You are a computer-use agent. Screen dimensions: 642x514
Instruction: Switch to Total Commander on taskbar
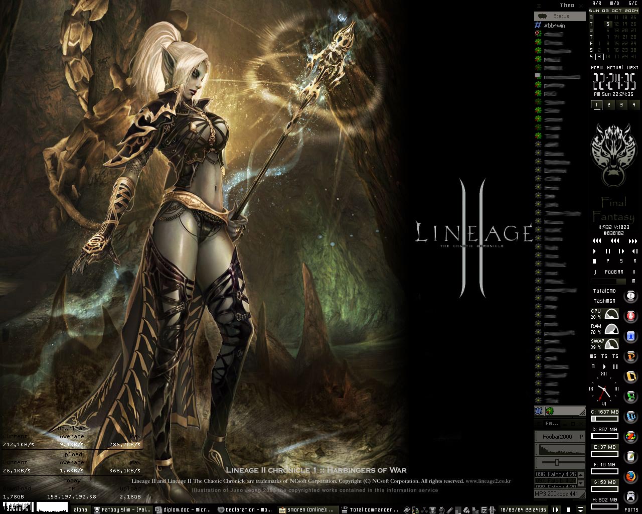(x=370, y=509)
